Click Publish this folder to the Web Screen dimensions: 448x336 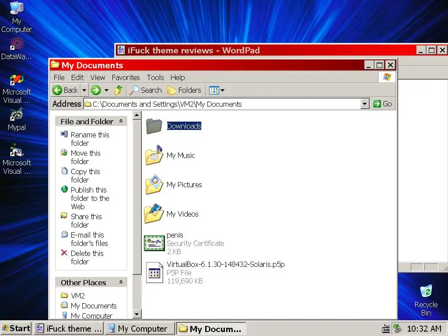pos(89,198)
